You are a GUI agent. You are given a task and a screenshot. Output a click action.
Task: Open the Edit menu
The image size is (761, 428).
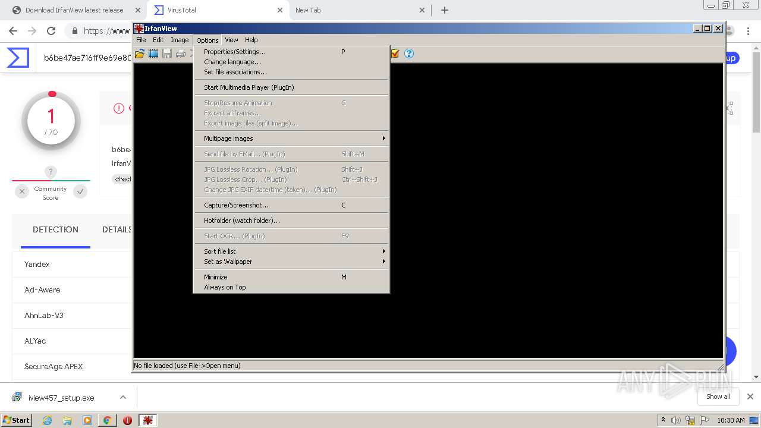tap(158, 40)
